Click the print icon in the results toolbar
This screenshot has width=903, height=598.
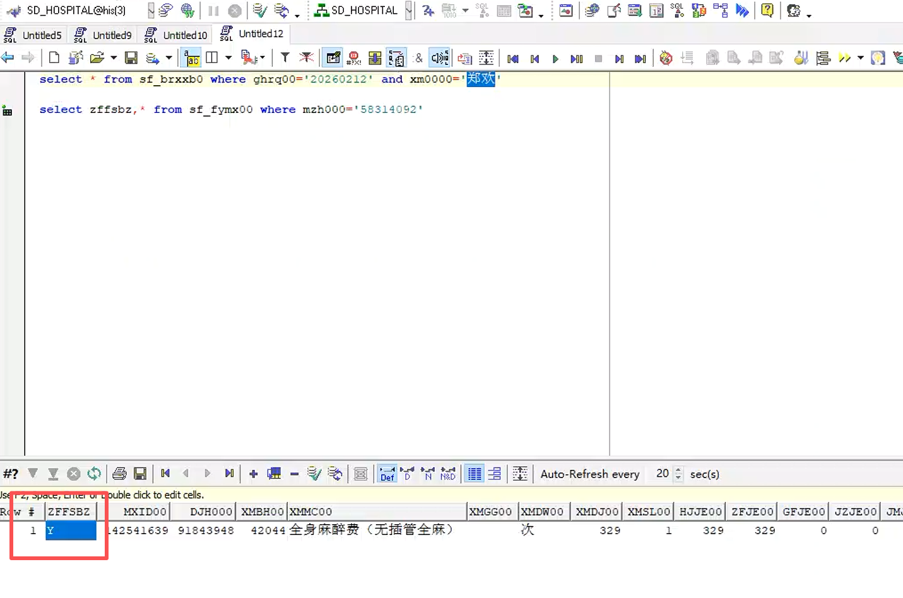[x=119, y=474]
